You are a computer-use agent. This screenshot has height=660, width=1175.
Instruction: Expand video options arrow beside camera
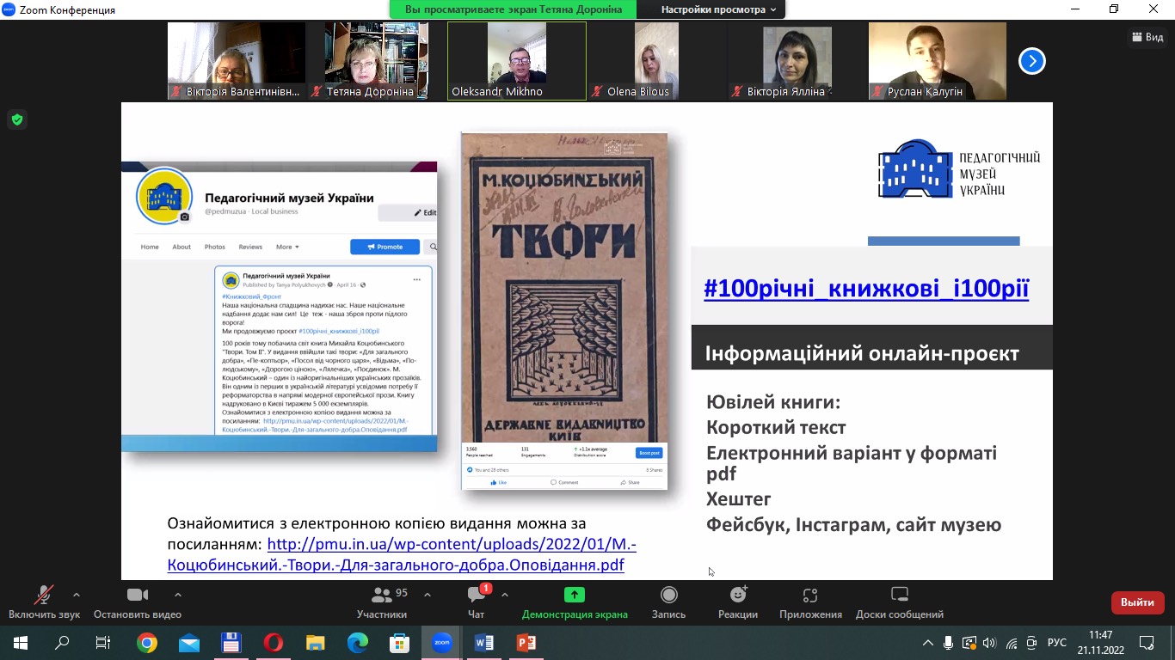178,594
